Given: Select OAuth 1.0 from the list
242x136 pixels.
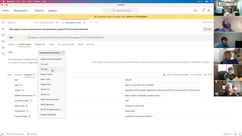Looking at the screenshot, I should point(51,90).
